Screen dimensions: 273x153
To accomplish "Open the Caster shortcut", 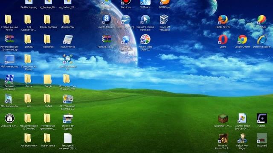I will tap(261, 118).
